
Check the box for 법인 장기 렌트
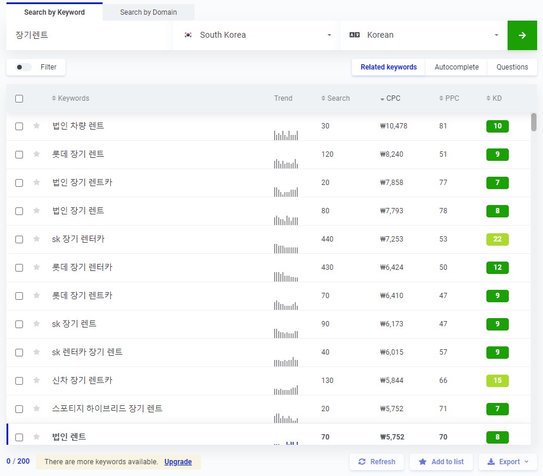click(x=19, y=211)
